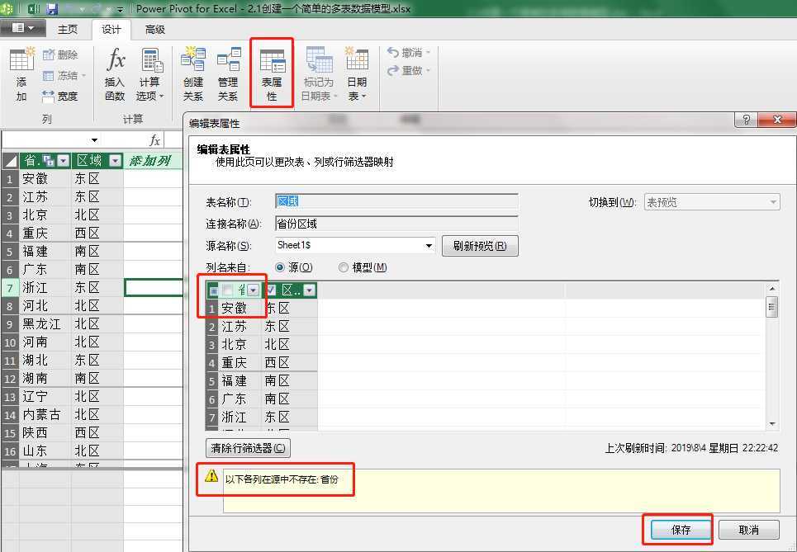The height and width of the screenshot is (552, 797).
Task: Click the save disk icon in title bar
Action: click(x=52, y=8)
